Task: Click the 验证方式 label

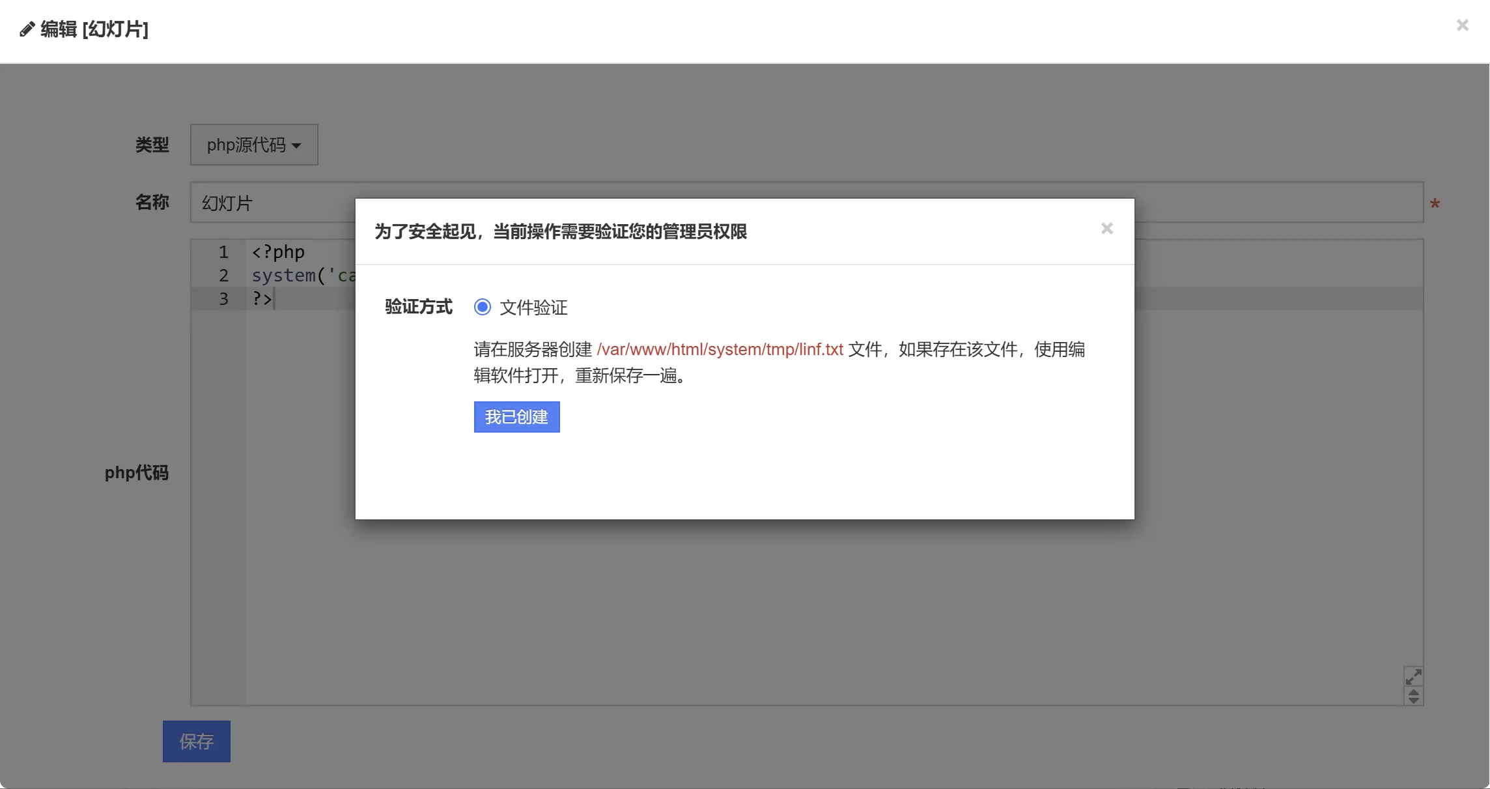Action: pyautogui.click(x=419, y=307)
